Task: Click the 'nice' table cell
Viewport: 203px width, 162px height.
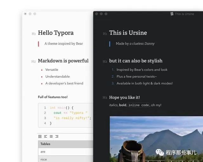Action: pyautogui.click(x=66, y=159)
